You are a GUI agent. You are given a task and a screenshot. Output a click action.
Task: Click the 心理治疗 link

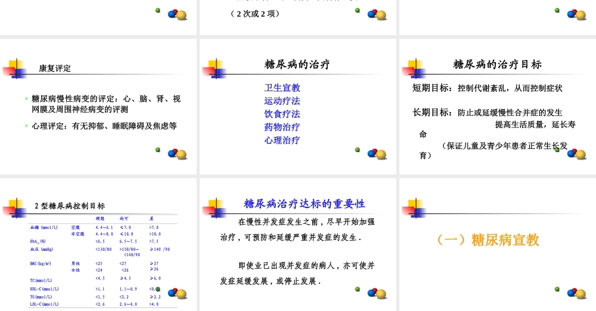coord(282,140)
